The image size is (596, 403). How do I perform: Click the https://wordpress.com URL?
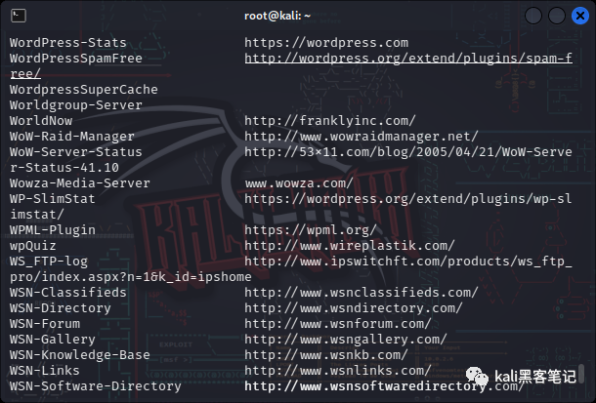[326, 43]
